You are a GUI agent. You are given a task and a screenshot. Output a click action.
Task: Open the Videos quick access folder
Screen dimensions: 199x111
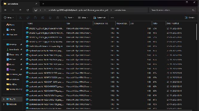click(11, 70)
